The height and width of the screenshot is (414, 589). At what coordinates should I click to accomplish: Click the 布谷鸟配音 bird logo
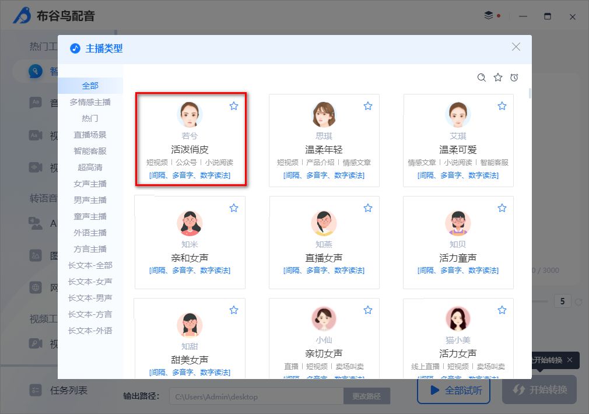pos(23,16)
